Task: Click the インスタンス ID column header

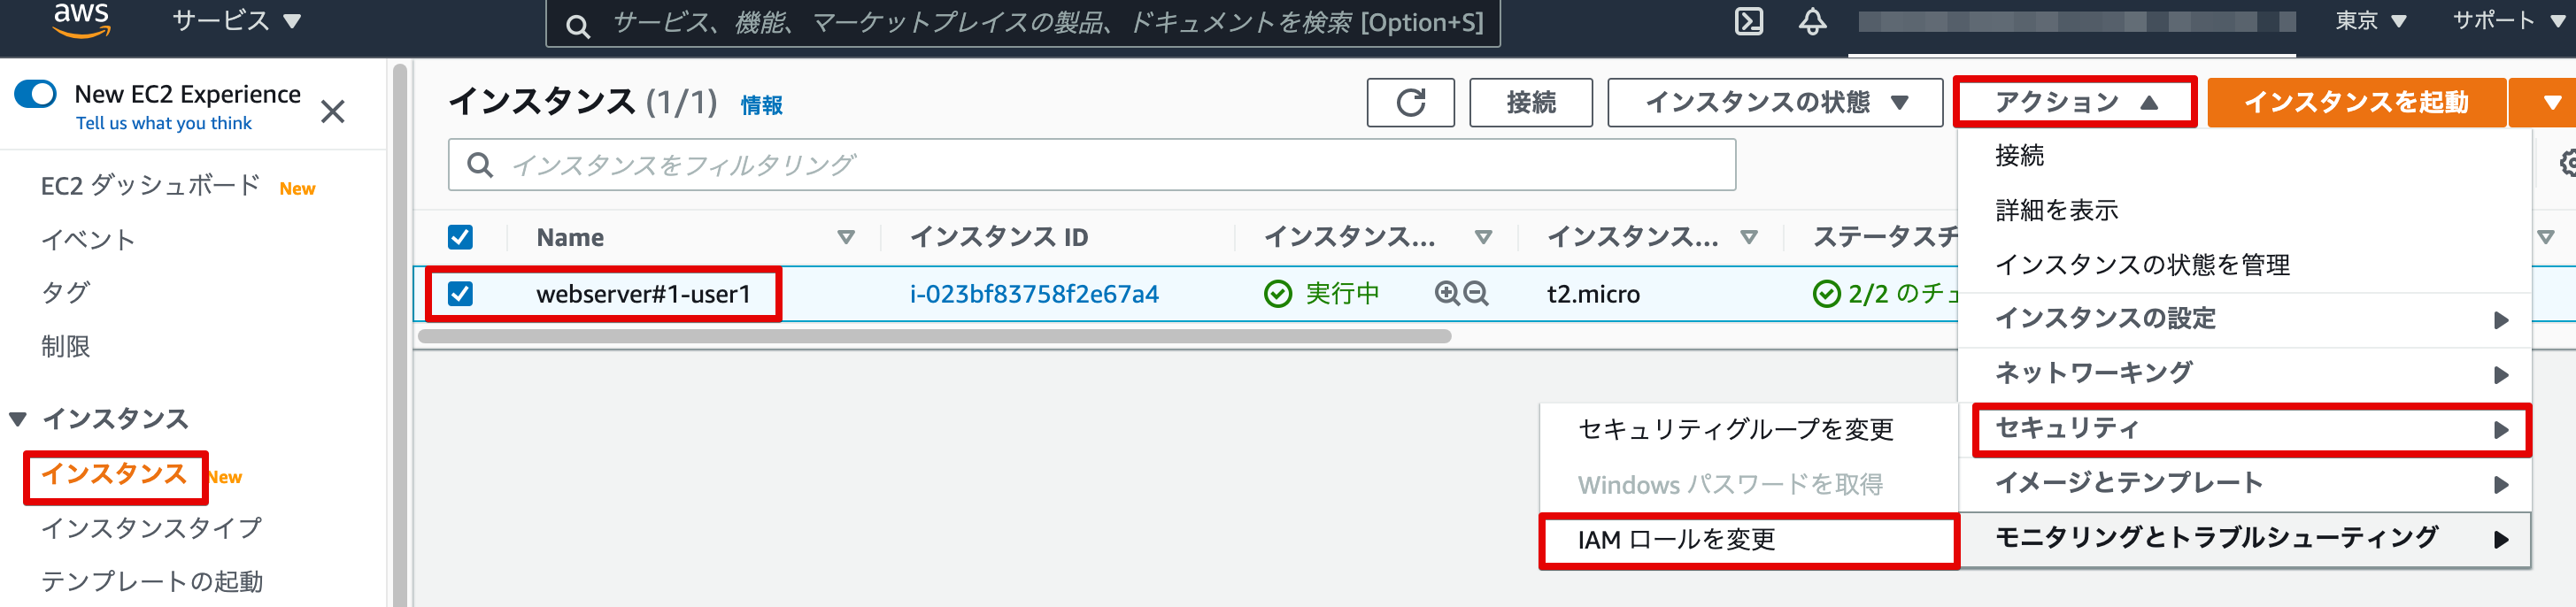Action: 999,237
